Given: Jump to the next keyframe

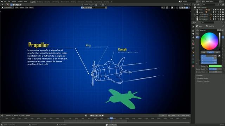Looking at the screenshot, I should (x=100, y=115).
